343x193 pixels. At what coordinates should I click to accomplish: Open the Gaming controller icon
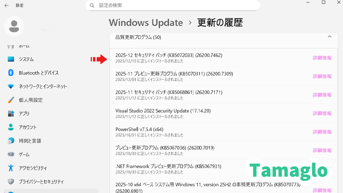tap(11, 154)
